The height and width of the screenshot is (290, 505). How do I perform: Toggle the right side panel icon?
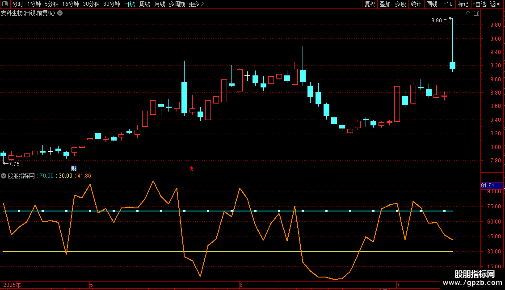[476, 13]
